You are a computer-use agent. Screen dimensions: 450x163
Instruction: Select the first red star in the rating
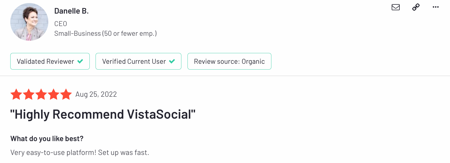click(16, 94)
